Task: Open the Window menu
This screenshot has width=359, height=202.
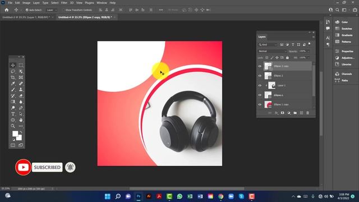Action: 102,3
